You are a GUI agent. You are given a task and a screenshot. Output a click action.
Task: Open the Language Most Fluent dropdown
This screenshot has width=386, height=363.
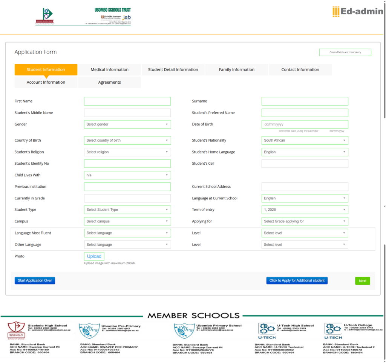click(127, 233)
